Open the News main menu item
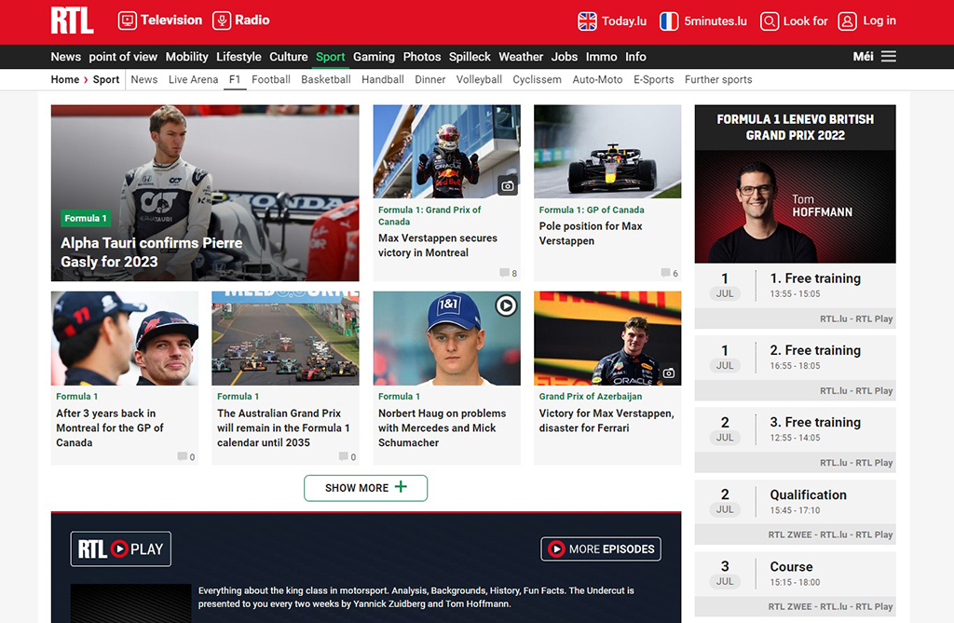This screenshot has height=623, width=954. [66, 57]
